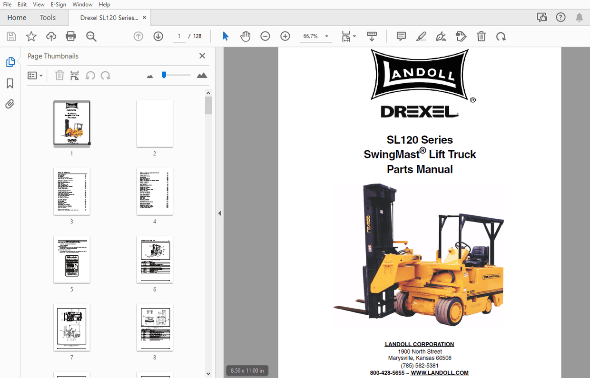This screenshot has width=590, height=378.
Task: Open the Highlight text tool
Action: tap(421, 36)
